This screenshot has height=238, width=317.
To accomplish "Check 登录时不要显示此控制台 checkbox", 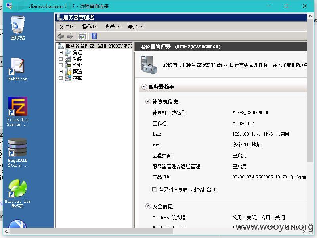I will point(154,190).
